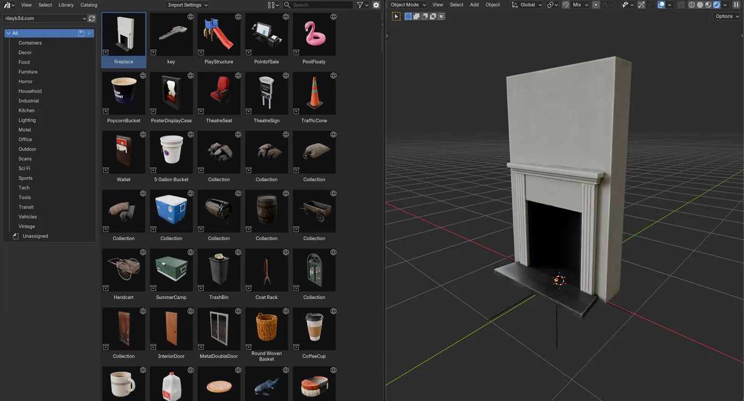
Task: Open the pivot point dropdown
Action: click(553, 5)
